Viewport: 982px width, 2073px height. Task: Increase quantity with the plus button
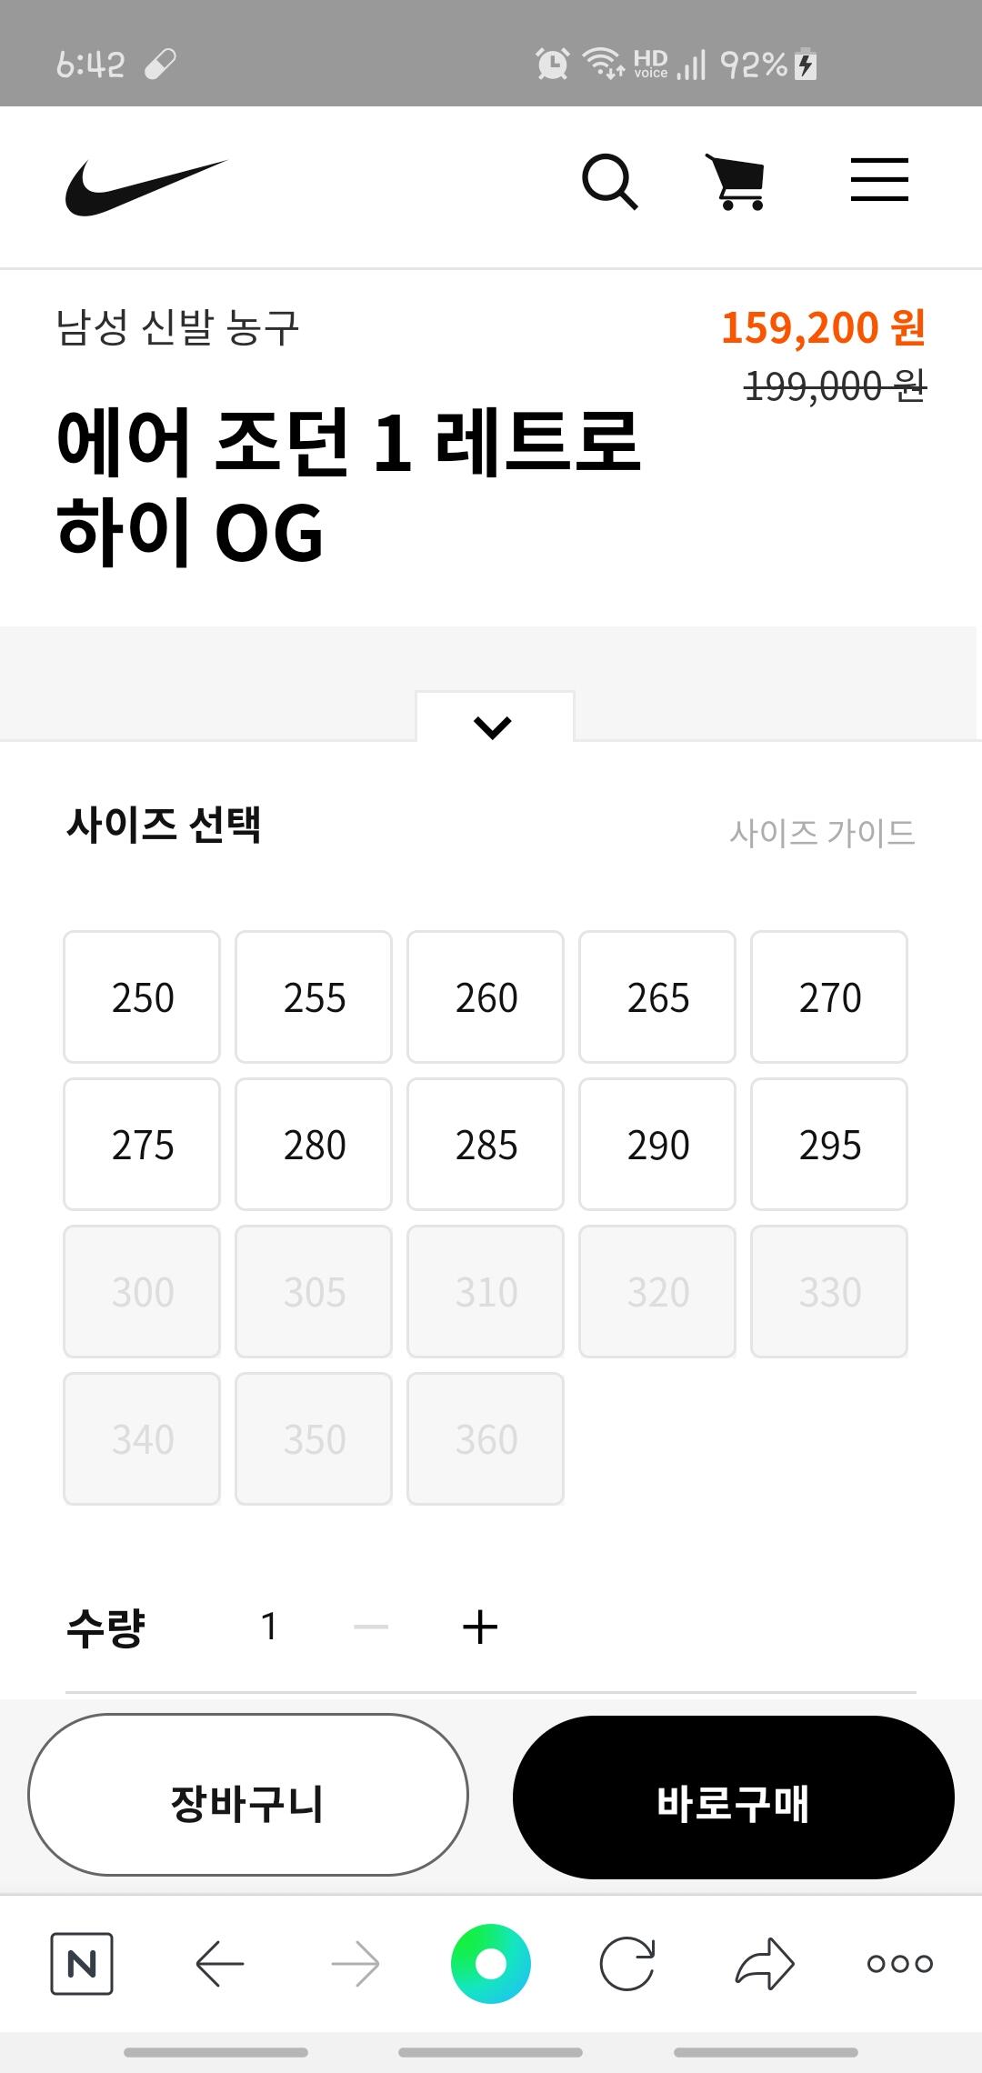480,1627
